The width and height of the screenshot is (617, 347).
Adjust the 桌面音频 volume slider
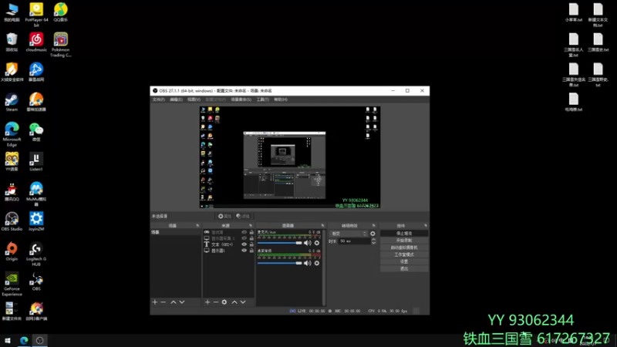[279, 263]
